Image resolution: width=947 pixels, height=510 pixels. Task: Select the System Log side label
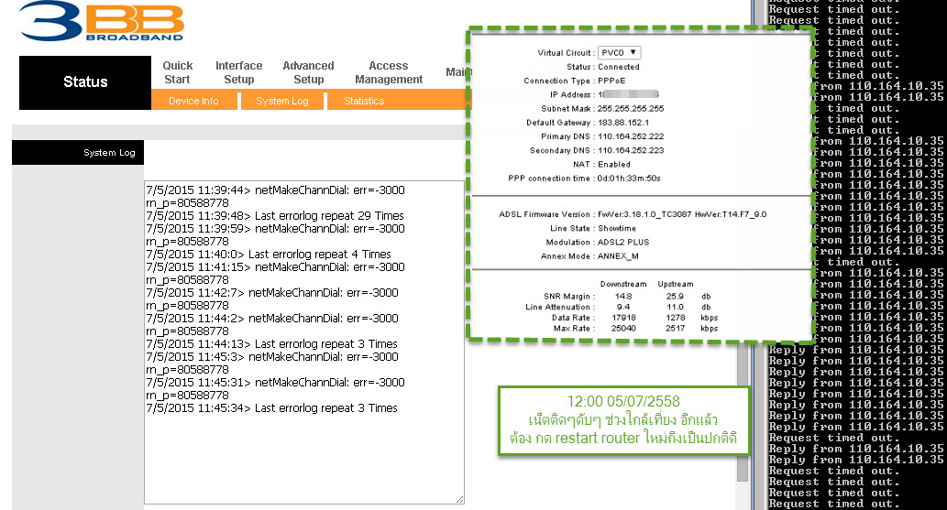(109, 153)
